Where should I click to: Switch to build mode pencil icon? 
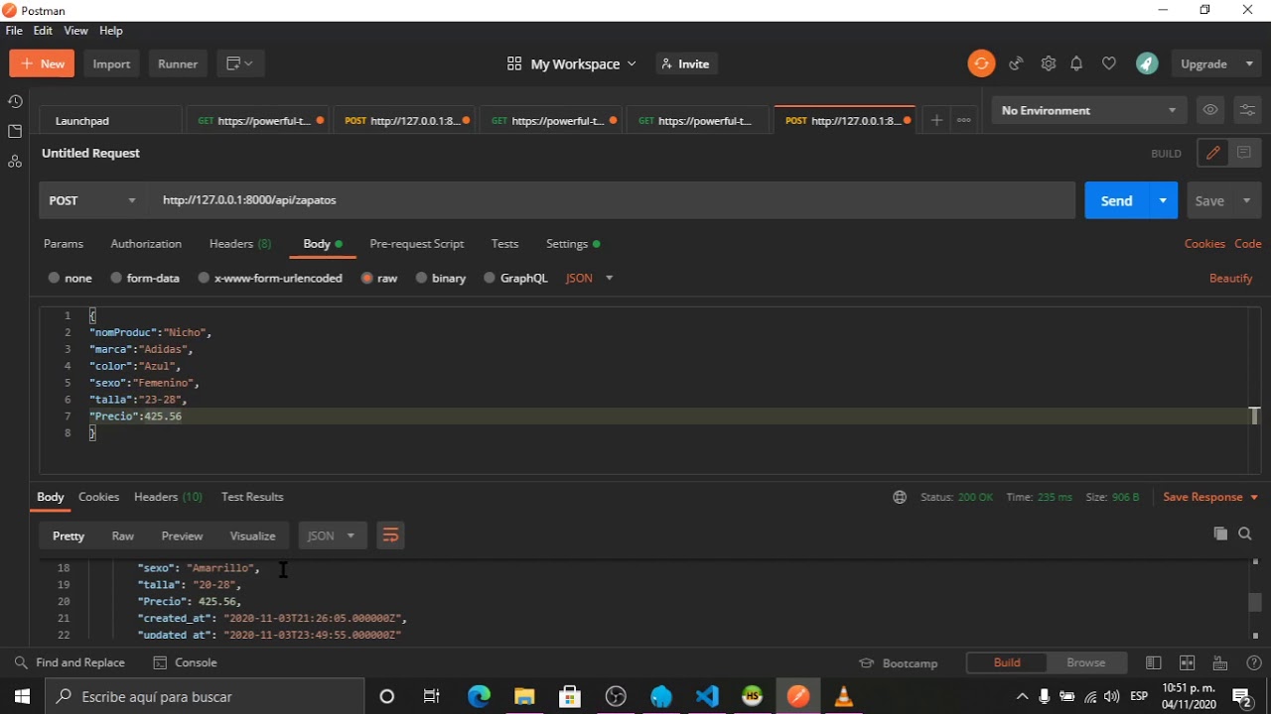point(1212,153)
